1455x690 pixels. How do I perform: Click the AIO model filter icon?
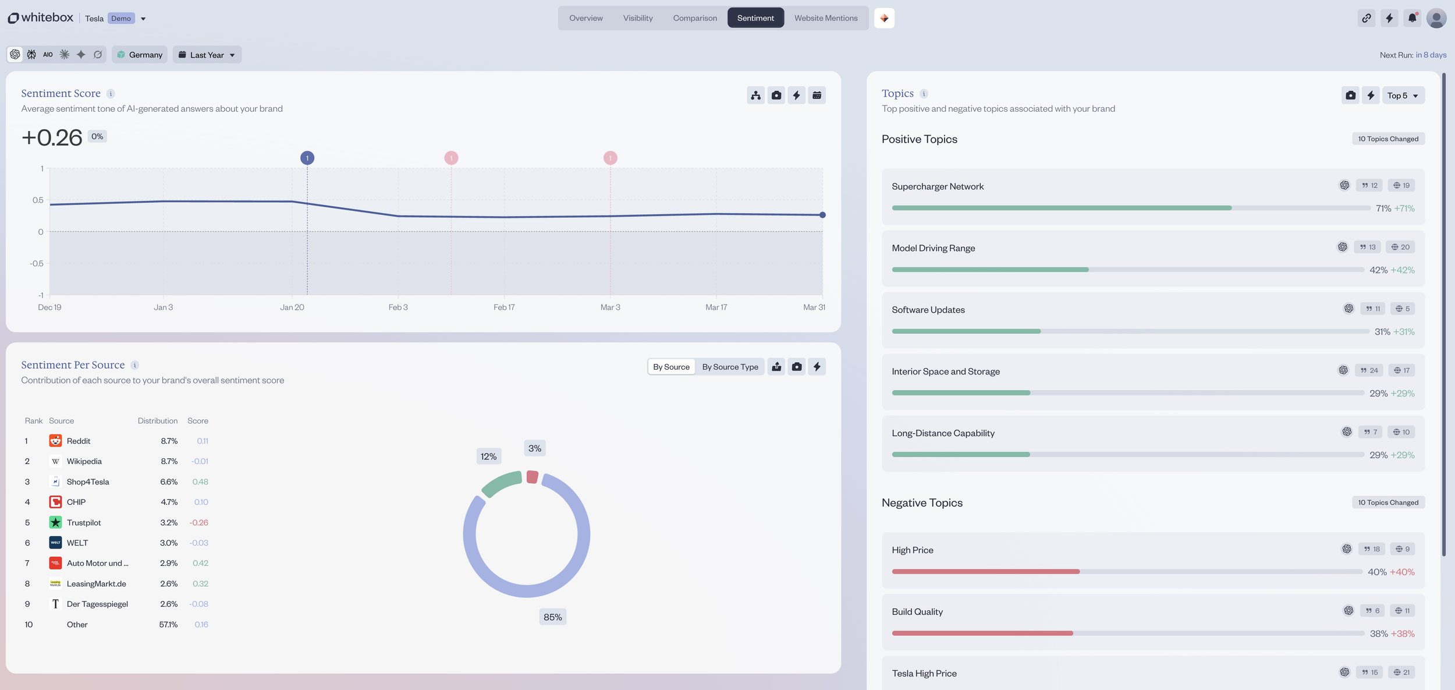coord(48,54)
